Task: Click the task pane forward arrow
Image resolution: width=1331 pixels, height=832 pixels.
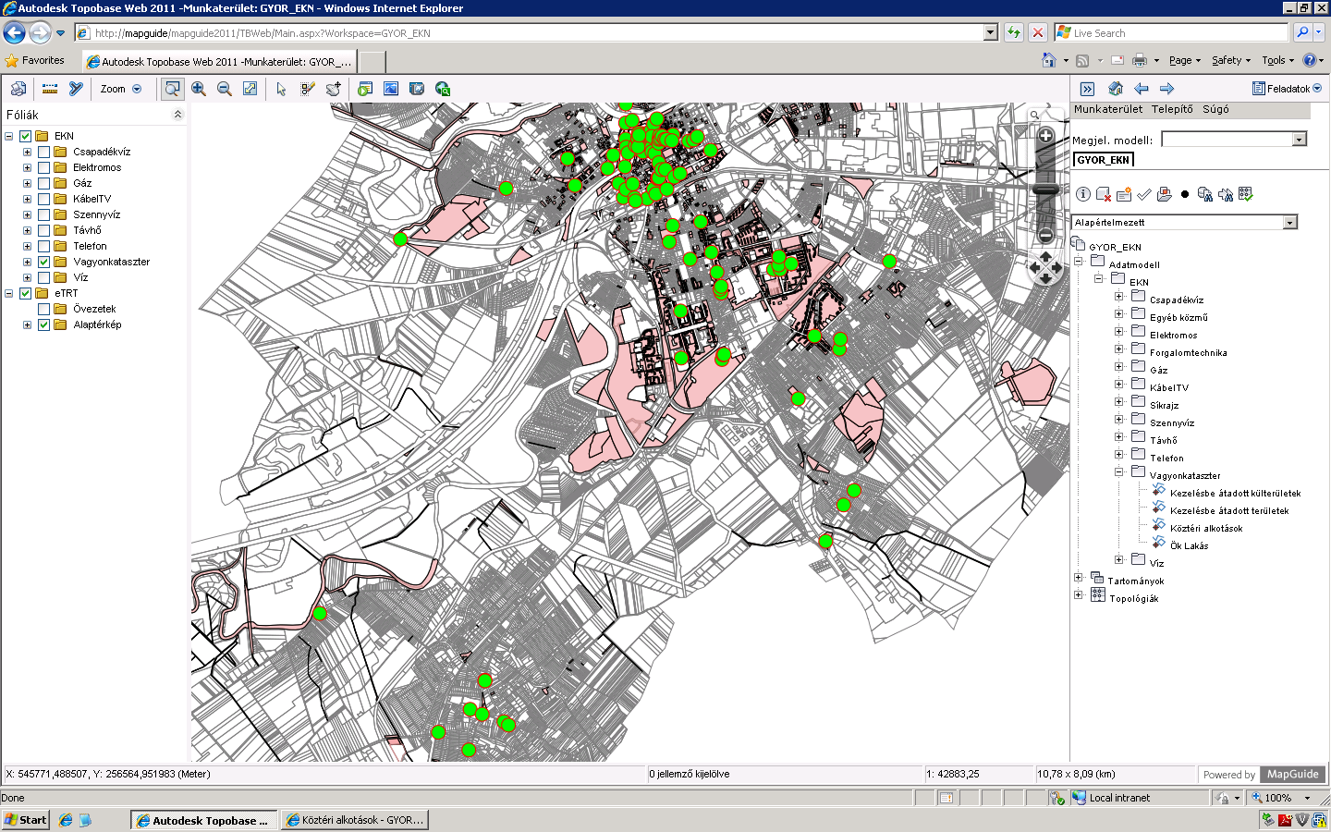Action: point(1166,89)
